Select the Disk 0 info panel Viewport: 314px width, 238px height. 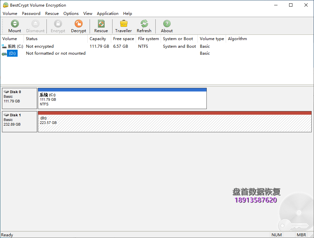coord(20,98)
